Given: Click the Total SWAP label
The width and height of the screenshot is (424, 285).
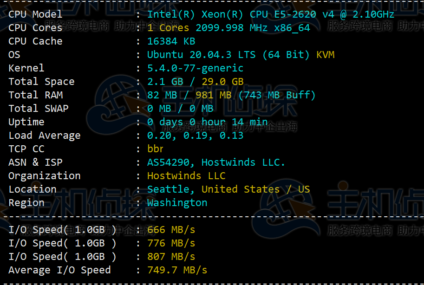Looking at the screenshot, I should pos(38,109).
